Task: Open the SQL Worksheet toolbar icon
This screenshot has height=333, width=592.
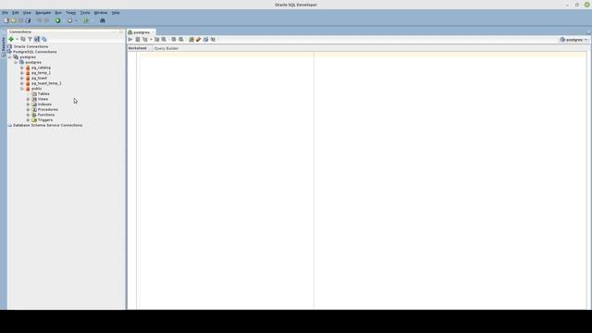Action: point(86,20)
